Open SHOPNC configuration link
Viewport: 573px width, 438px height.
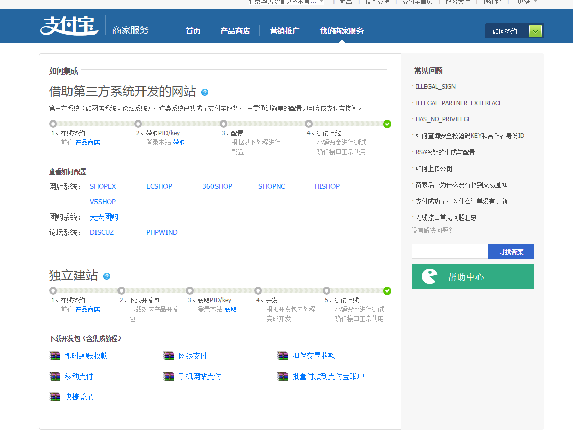point(272,186)
